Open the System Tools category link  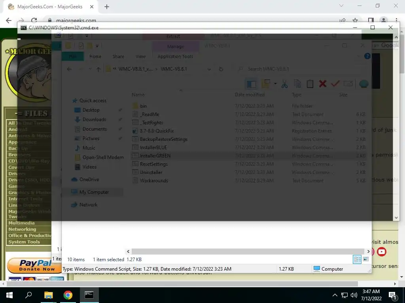[x=24, y=242]
